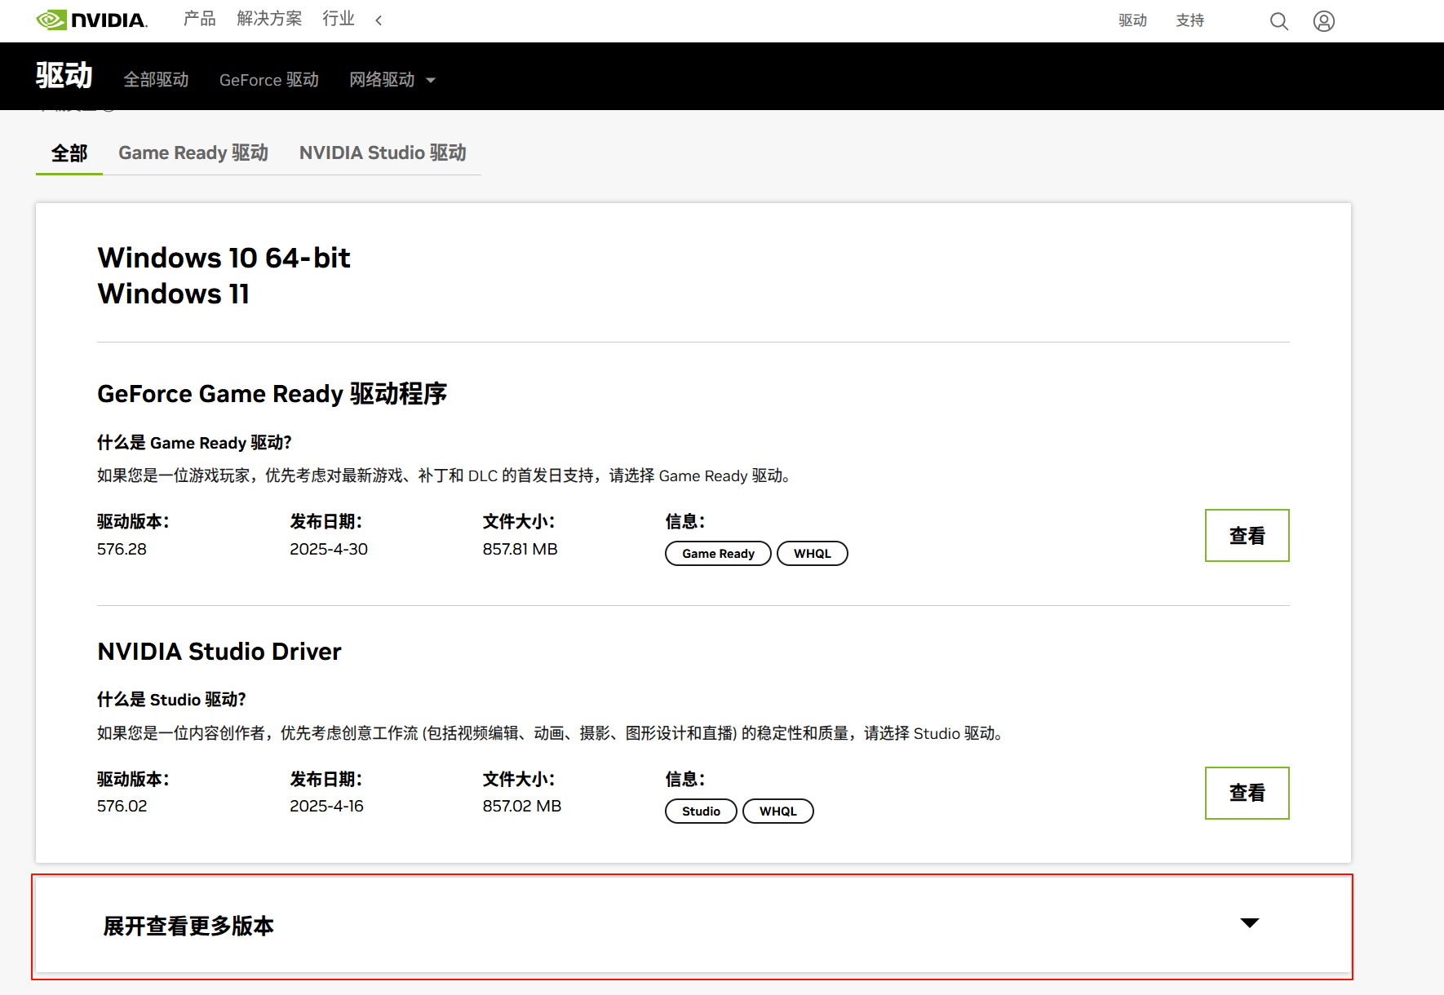Click the 支持 link in top right
1444x995 pixels.
[x=1189, y=20]
